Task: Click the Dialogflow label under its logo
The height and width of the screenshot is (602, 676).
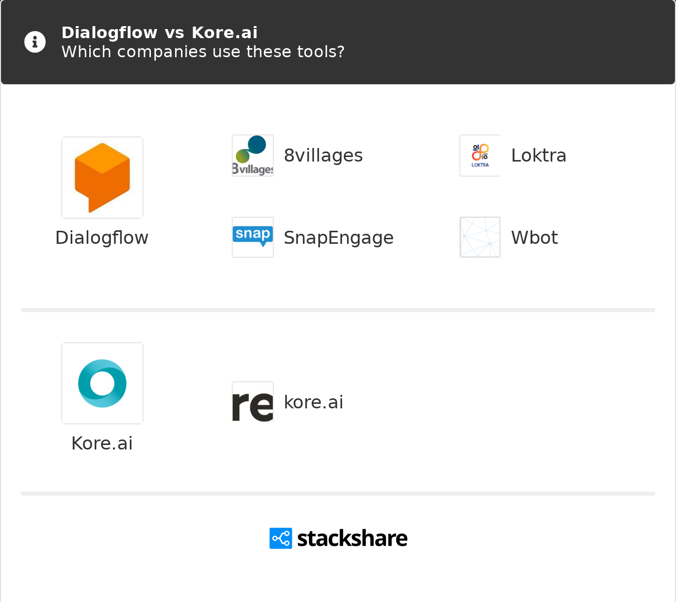Action: 102,237
